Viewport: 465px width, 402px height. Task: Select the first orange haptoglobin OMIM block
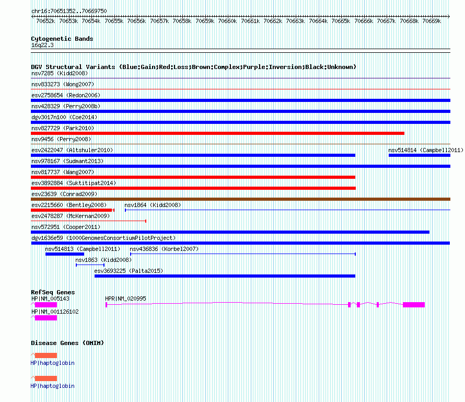45,355
